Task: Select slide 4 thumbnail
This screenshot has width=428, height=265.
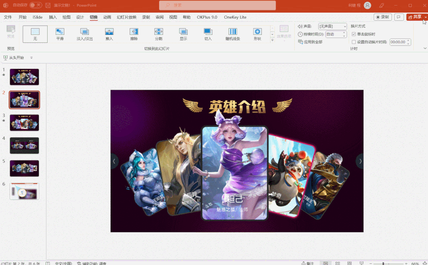Action: click(x=24, y=146)
